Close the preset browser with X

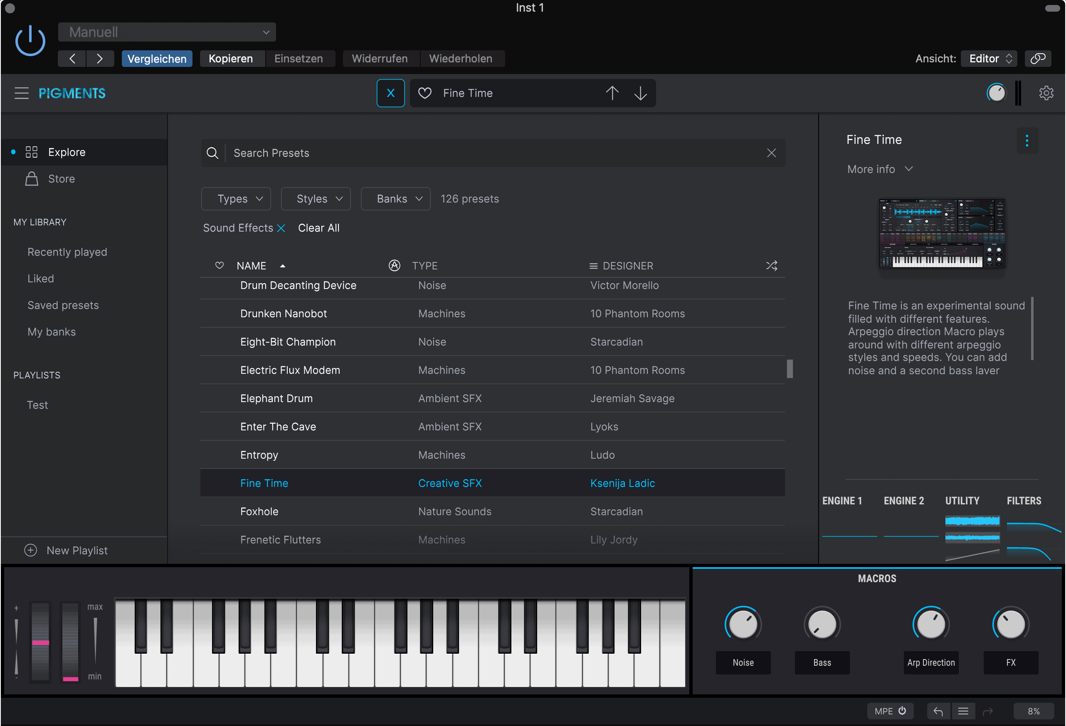pyautogui.click(x=390, y=93)
